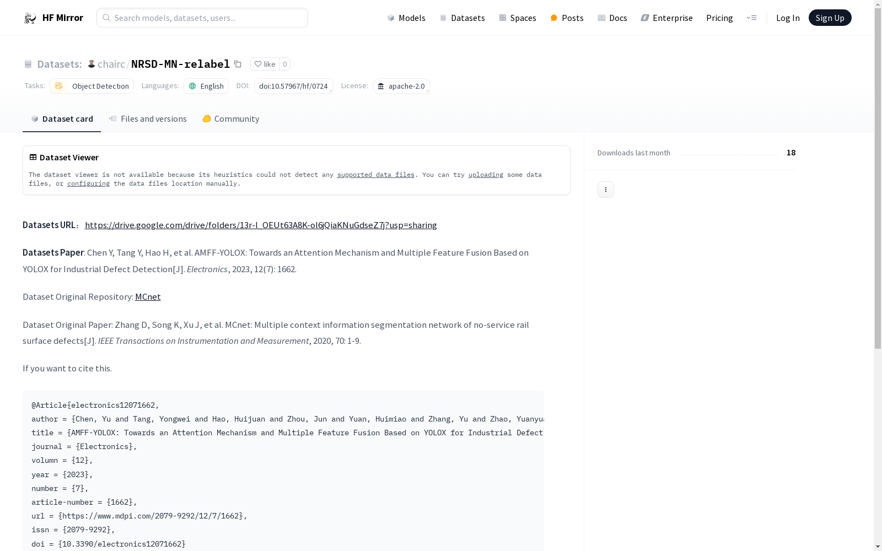Screen dimensions: 882x551
Task: Click the text 'If you want to cite this.'
Action: (x=67, y=368)
